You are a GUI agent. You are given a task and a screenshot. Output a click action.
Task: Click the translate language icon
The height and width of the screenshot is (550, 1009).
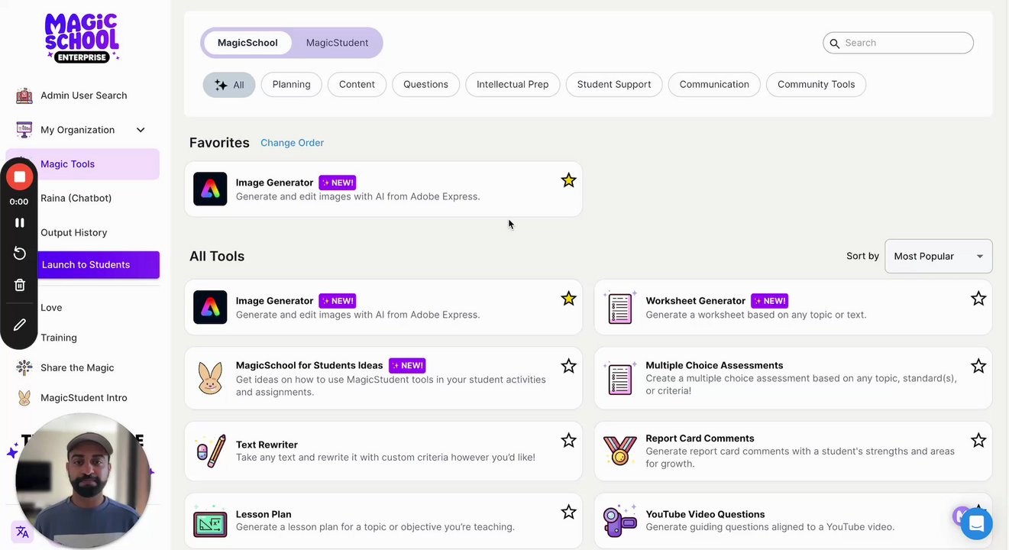(22, 532)
